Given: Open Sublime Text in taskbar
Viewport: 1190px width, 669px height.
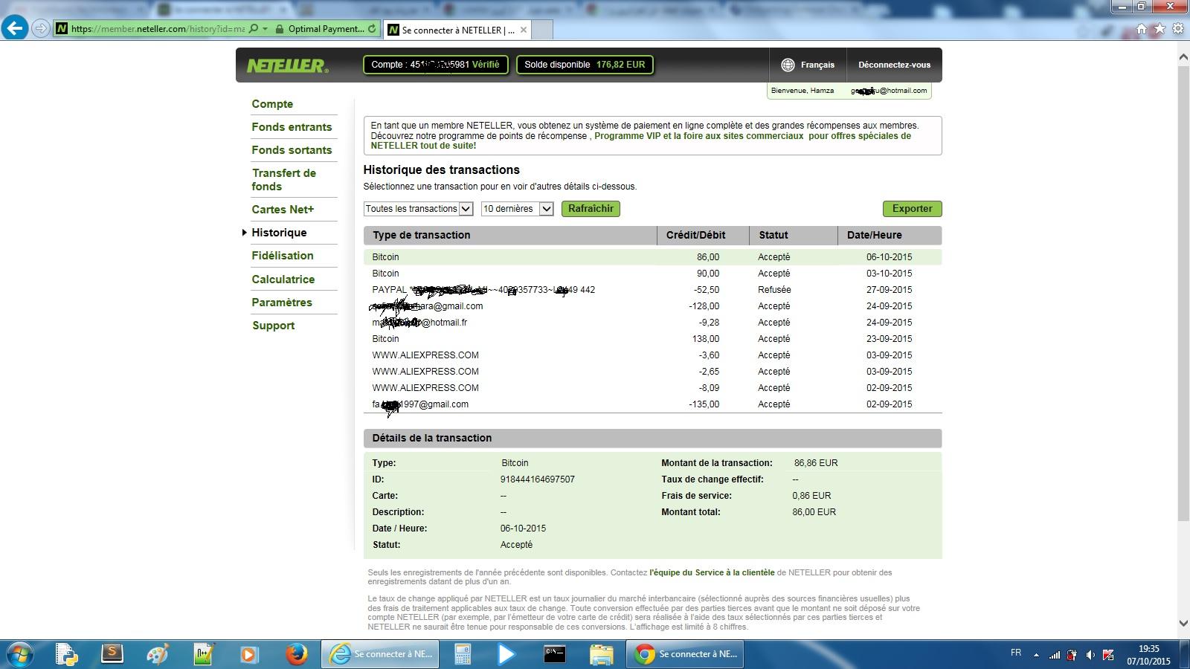Looking at the screenshot, I should [x=112, y=654].
